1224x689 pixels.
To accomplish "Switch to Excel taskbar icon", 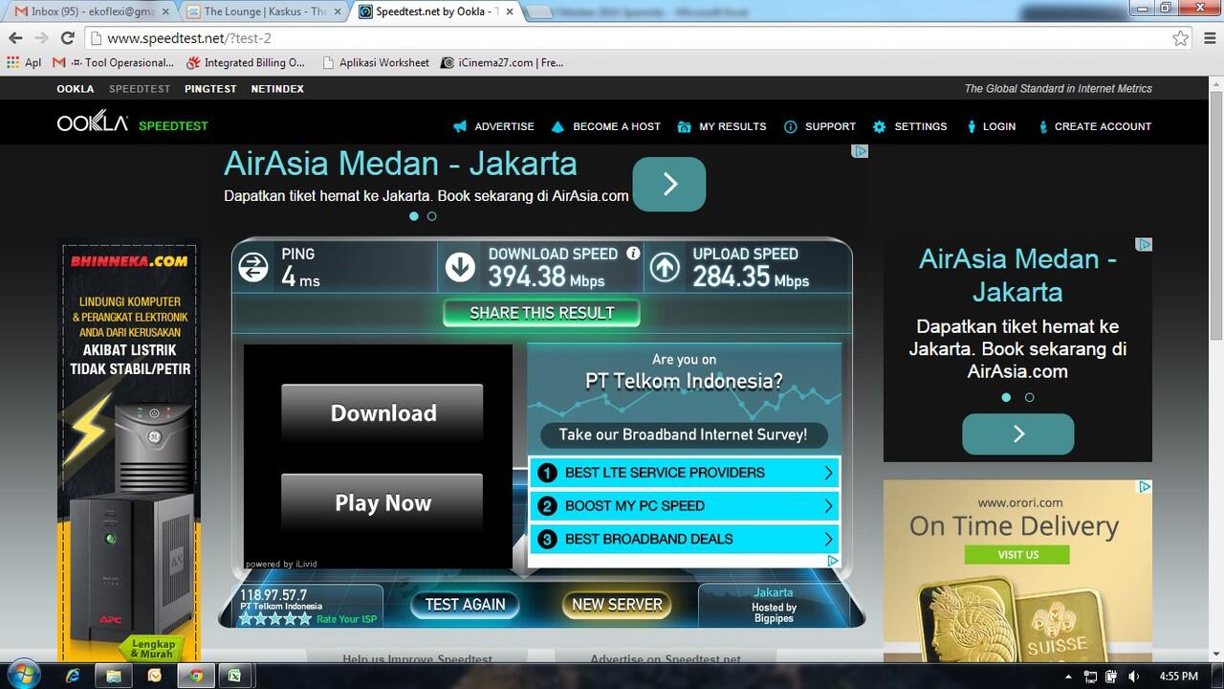I will pos(234,676).
